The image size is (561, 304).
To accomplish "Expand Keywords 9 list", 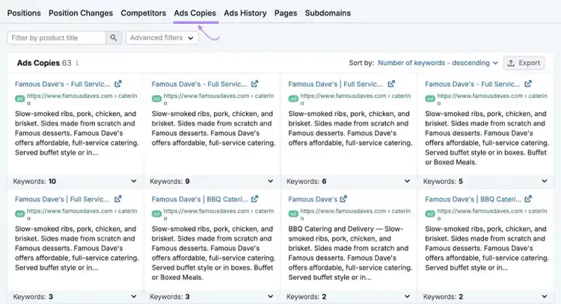I will [x=271, y=181].
